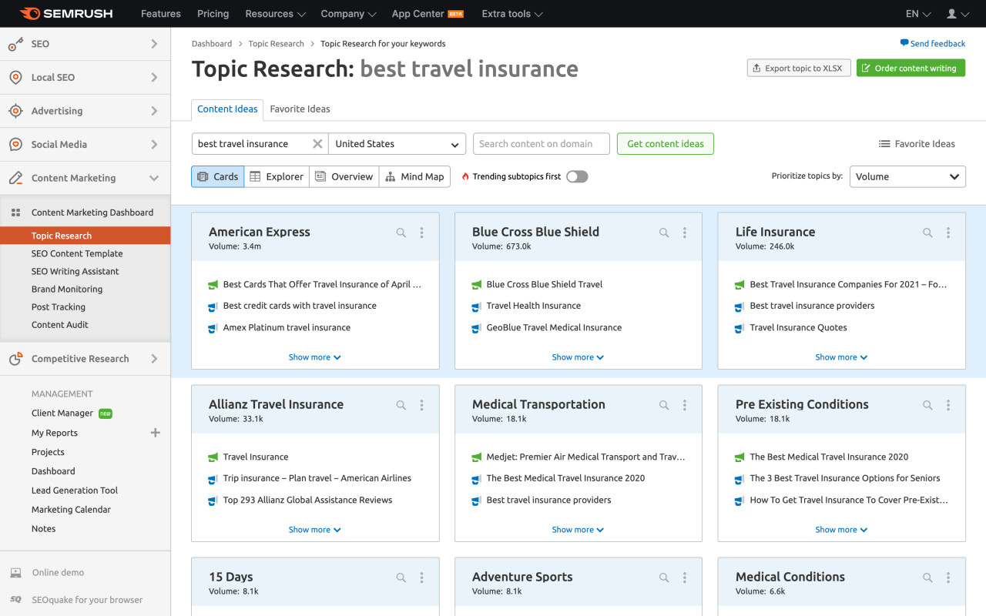Select the Cards view

tap(218, 176)
